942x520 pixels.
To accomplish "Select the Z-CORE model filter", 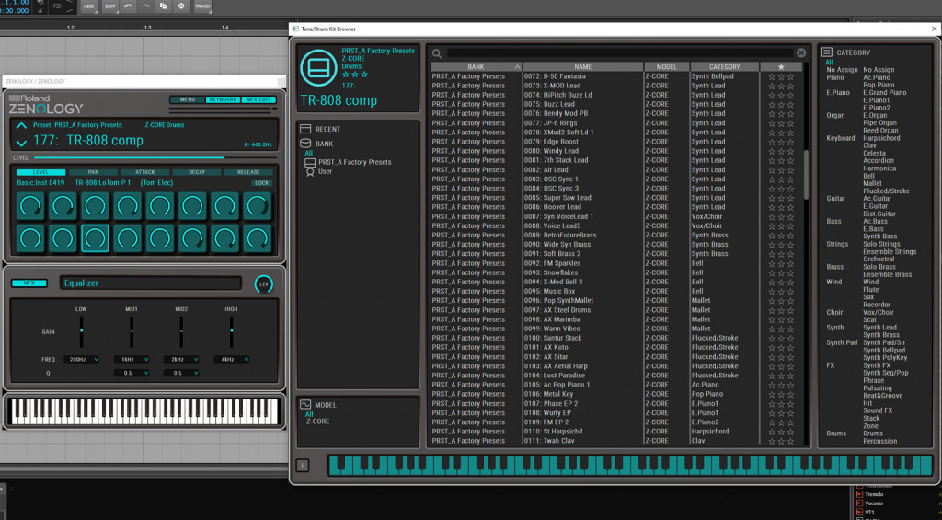I will [x=317, y=422].
